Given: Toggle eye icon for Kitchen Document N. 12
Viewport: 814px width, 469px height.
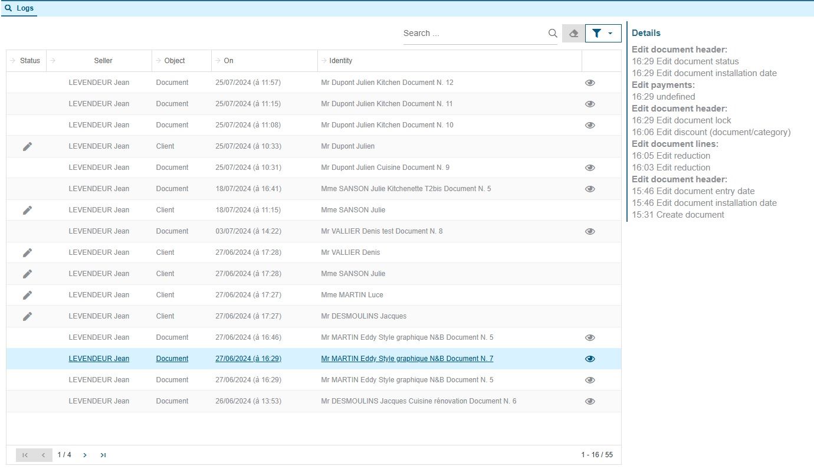Looking at the screenshot, I should pos(590,83).
